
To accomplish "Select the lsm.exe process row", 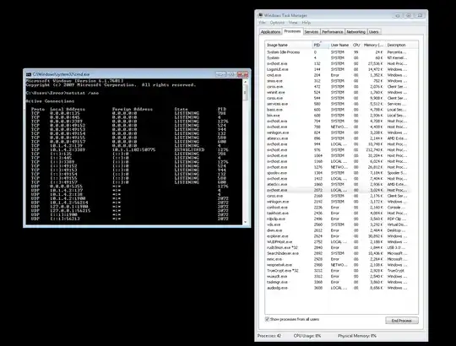I will [x=337, y=116].
